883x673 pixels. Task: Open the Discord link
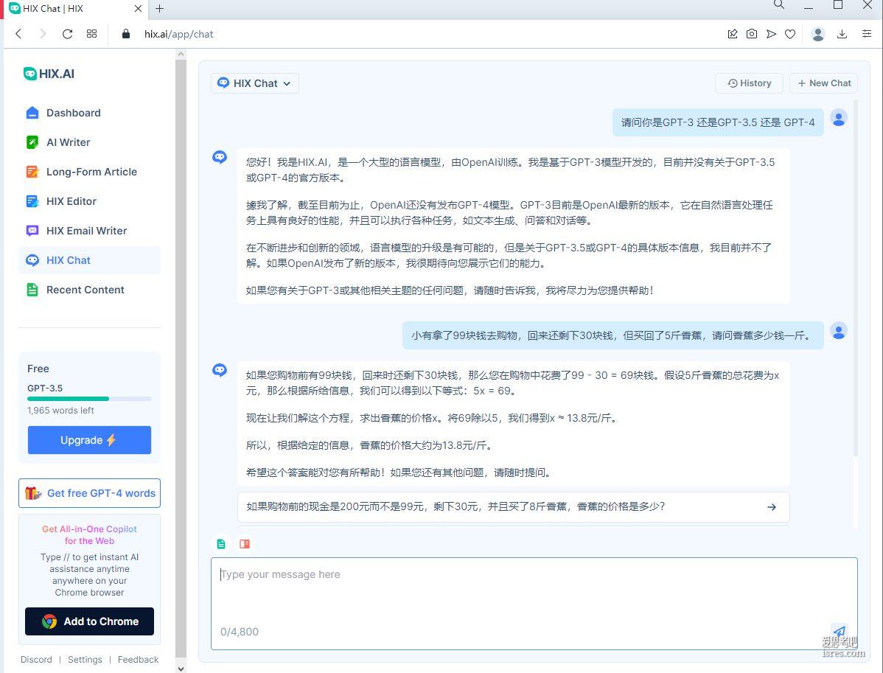tap(36, 660)
